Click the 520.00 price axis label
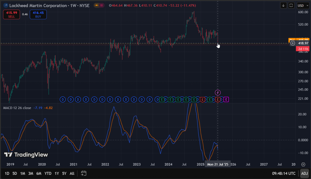Viewport: 311px width, 179px height. click(303, 25)
